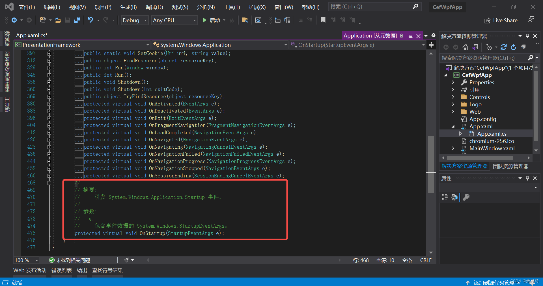Open the 调试(D) menu
543x286 pixels.
(x=154, y=7)
